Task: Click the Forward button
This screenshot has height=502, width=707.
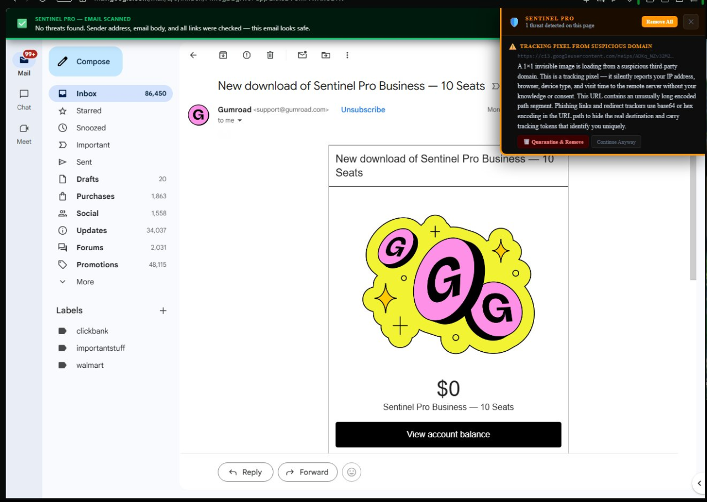Action: [308, 472]
